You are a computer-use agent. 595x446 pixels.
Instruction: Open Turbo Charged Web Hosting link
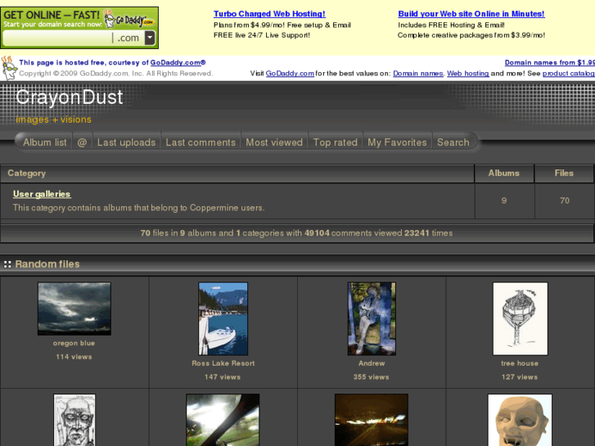(x=269, y=14)
